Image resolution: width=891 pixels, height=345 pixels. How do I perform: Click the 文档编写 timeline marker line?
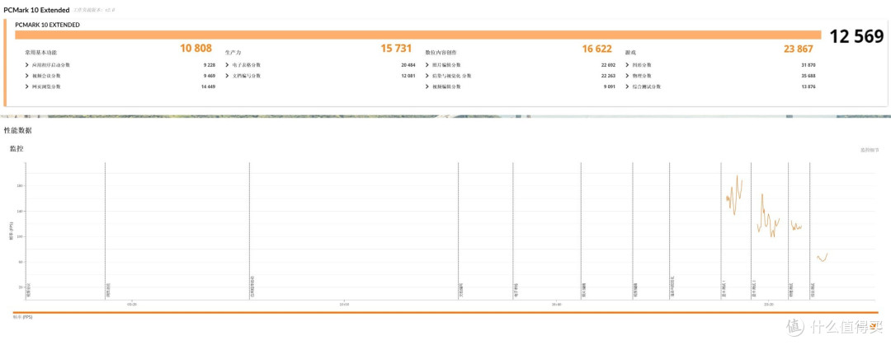[x=459, y=231]
